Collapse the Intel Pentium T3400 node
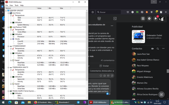The width and height of the screenshot is (169, 105). point(8,27)
